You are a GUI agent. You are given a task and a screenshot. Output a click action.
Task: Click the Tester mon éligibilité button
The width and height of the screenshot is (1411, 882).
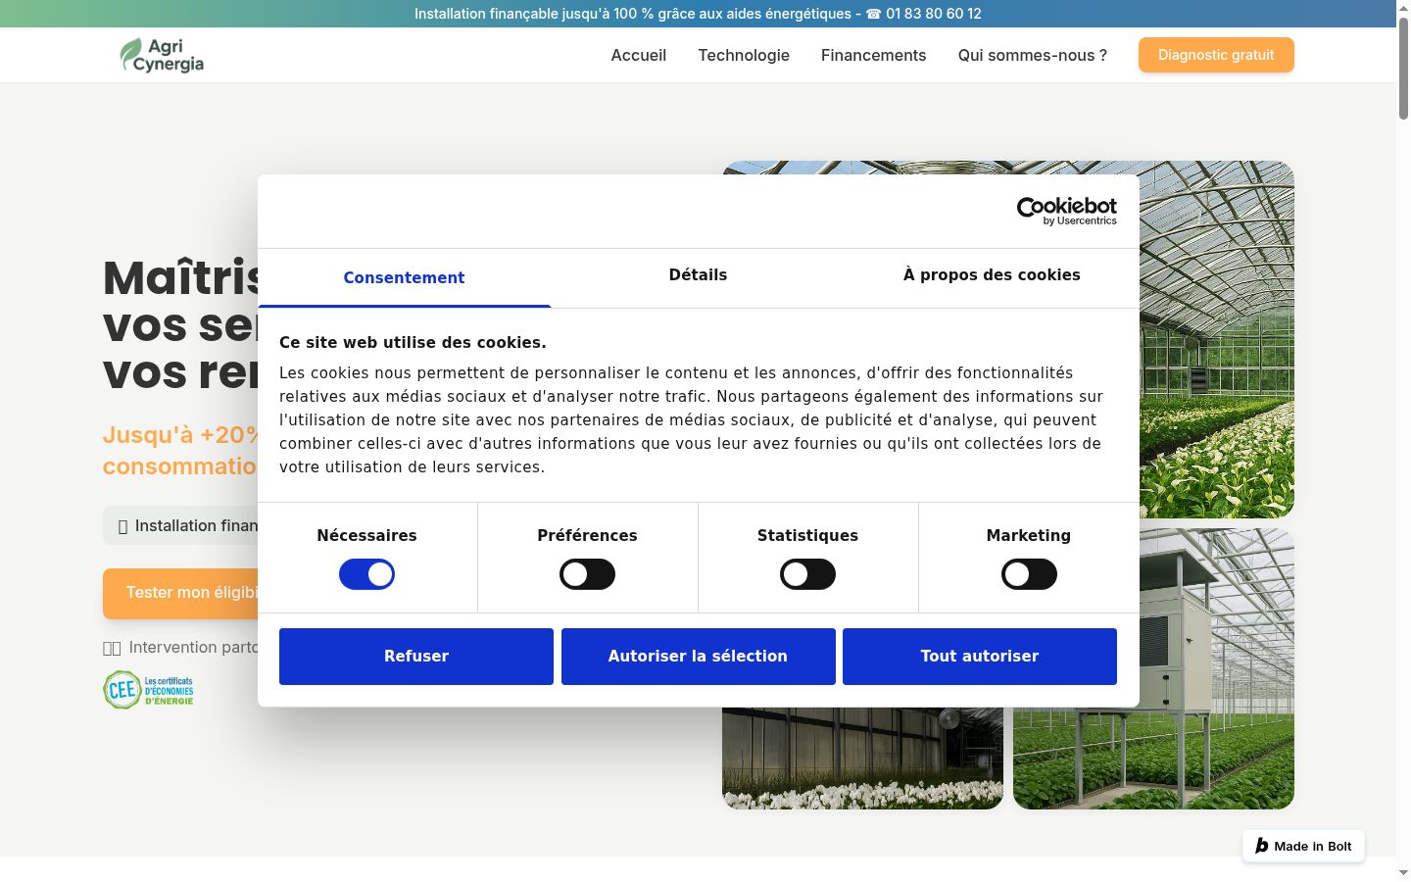coord(180,593)
